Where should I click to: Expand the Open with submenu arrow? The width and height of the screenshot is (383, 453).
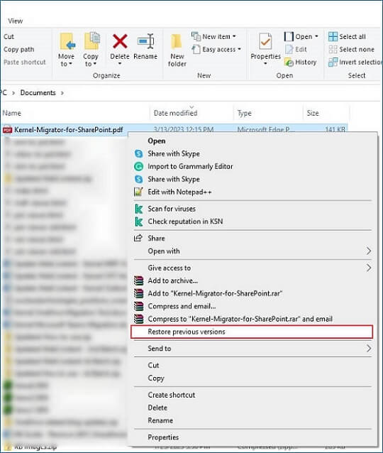pyautogui.click(x=369, y=251)
